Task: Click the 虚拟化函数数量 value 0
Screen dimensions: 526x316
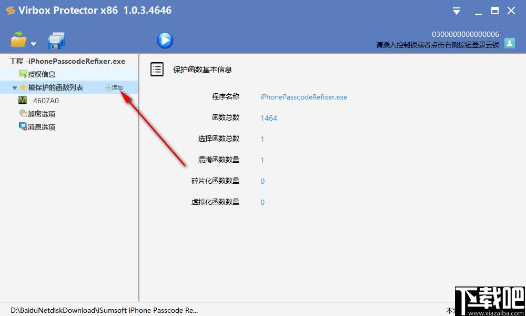Action: (x=262, y=202)
